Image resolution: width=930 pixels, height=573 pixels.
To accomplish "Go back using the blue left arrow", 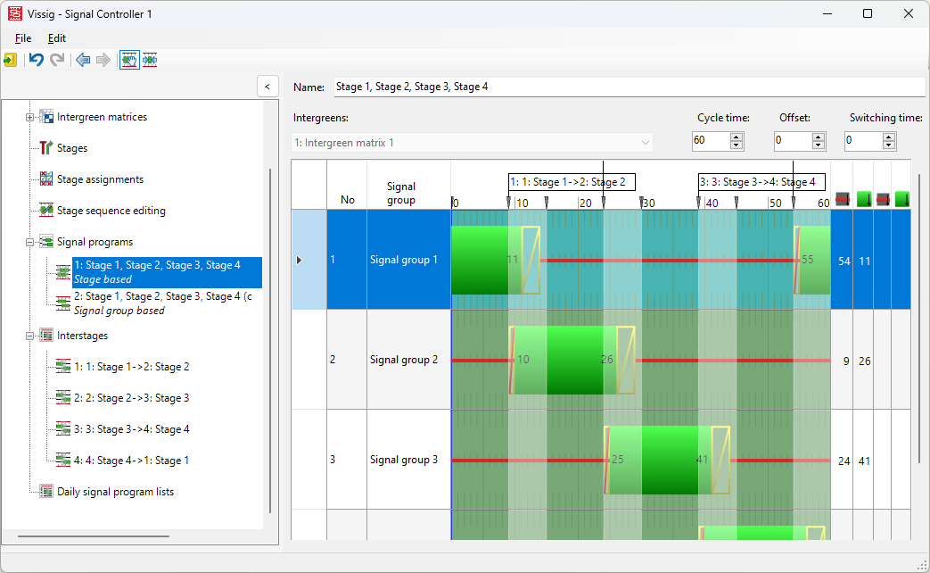I will coord(83,60).
